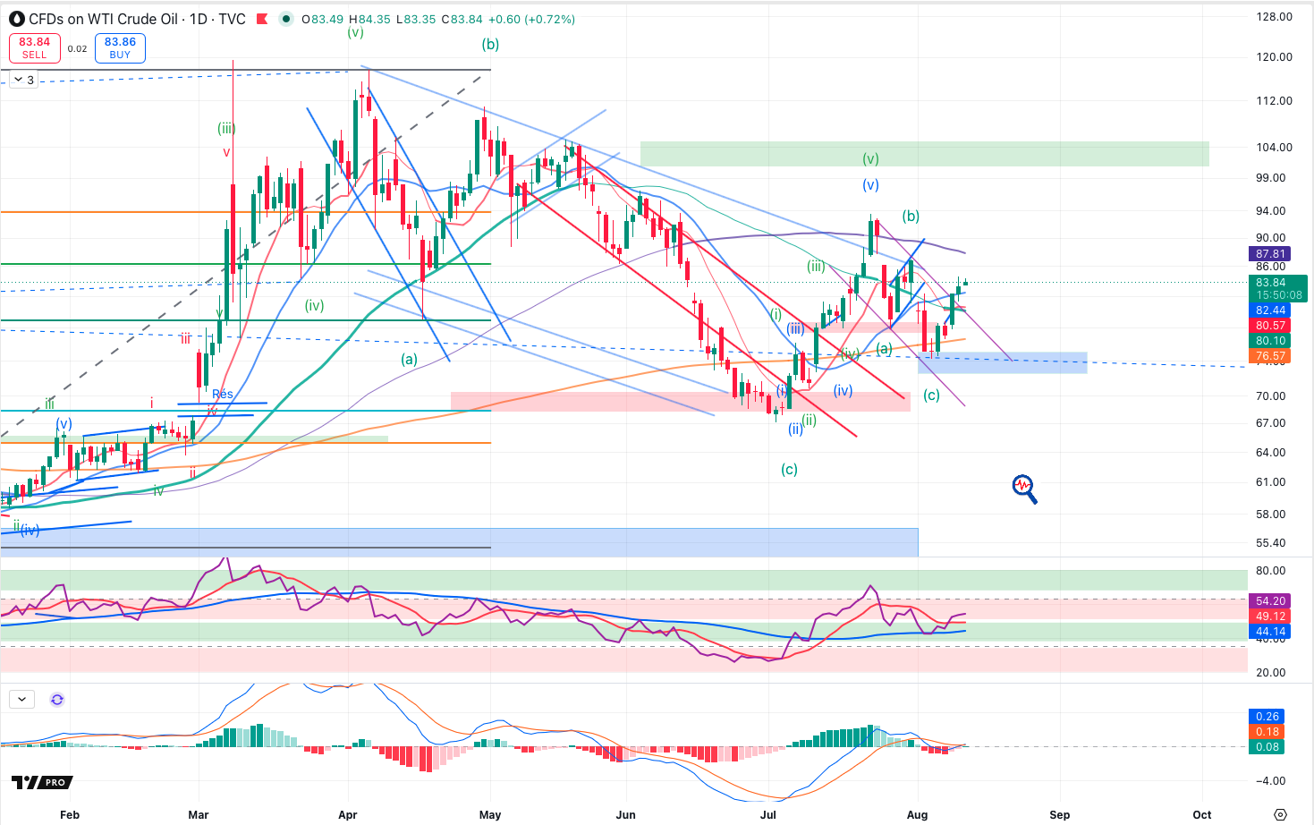Viewport: 1314px width, 825px height.
Task: Click the green market status dot
Action: pos(285,19)
